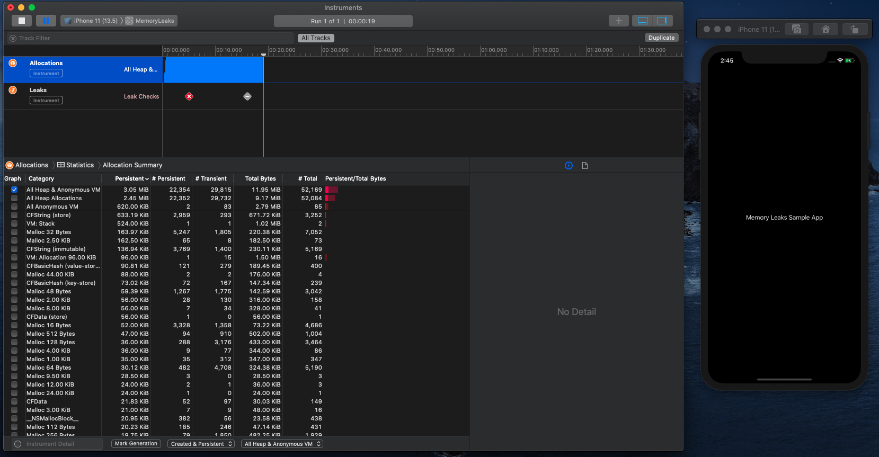The height and width of the screenshot is (457, 879).
Task: Open the extended detail info inspector
Action: 569,166
